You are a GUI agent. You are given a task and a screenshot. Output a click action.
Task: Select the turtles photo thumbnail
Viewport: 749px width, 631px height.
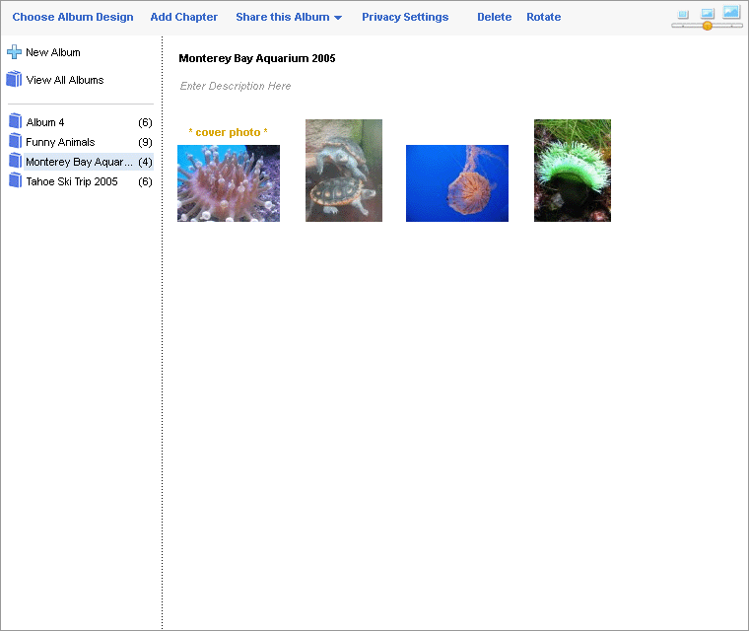[344, 171]
